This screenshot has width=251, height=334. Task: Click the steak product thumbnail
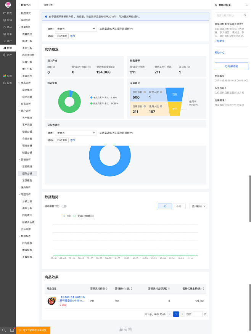51,301
